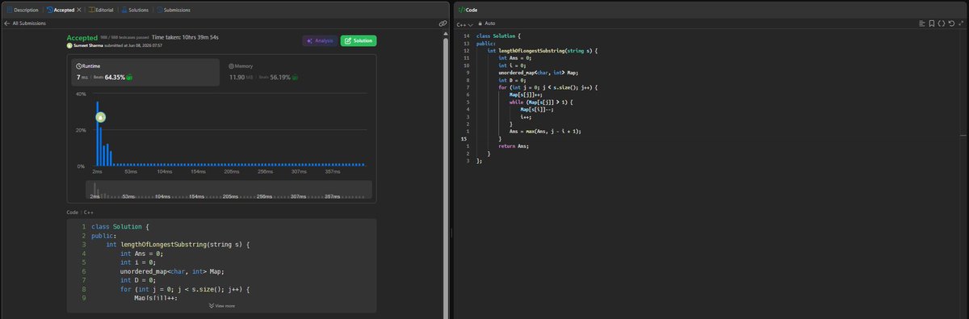Click the Code panel tab
The height and width of the screenshot is (319, 969).
[468, 10]
